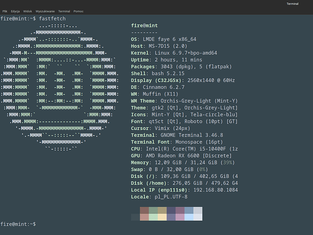This screenshot has width=313, height=235.
Task: Click the 'Packages: 3043 (dpkg)' line
Action: coord(181,67)
